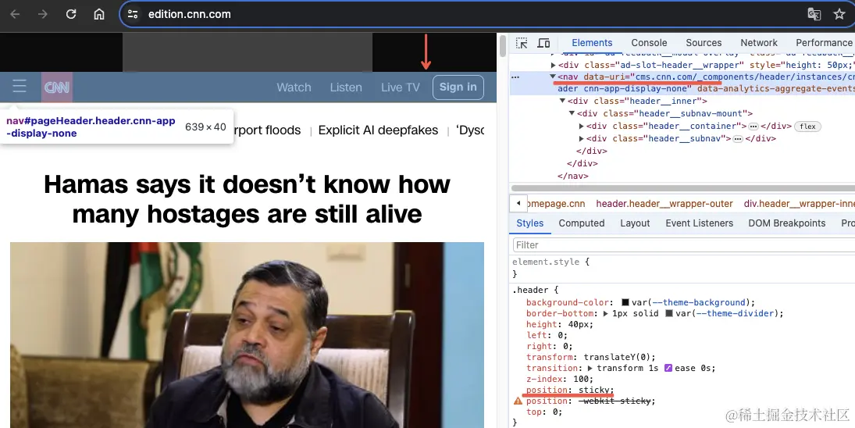
Task: Expand the transition shorthand property
Action: [x=590, y=368]
